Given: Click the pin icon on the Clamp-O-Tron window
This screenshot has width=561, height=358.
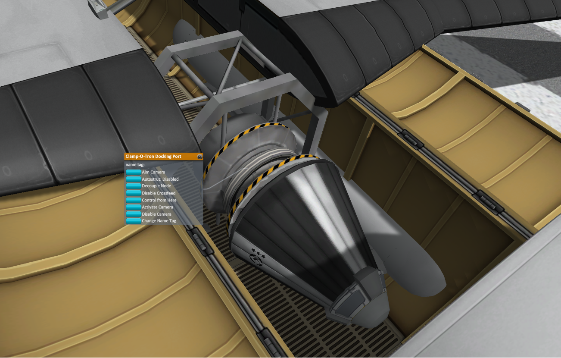Looking at the screenshot, I should click(x=199, y=157).
